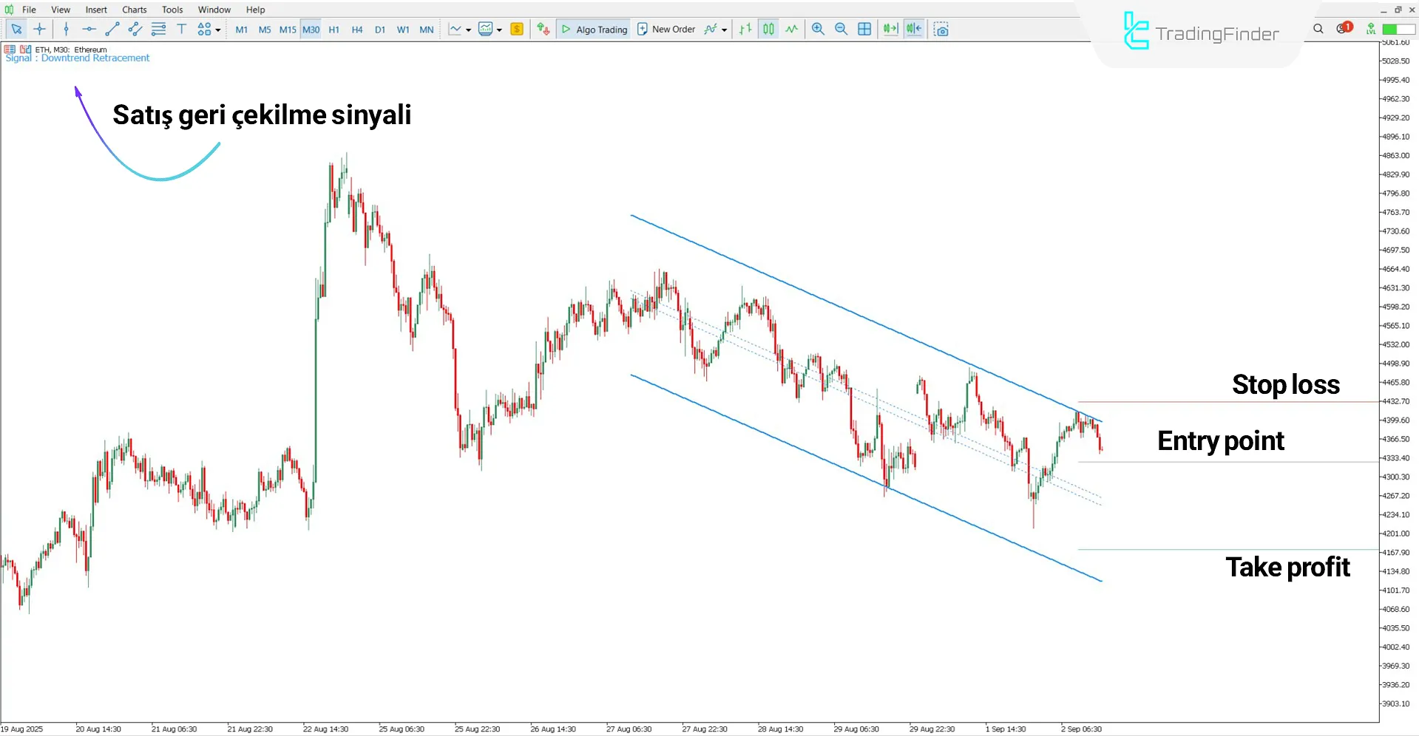Open the Charts menu

click(x=134, y=9)
